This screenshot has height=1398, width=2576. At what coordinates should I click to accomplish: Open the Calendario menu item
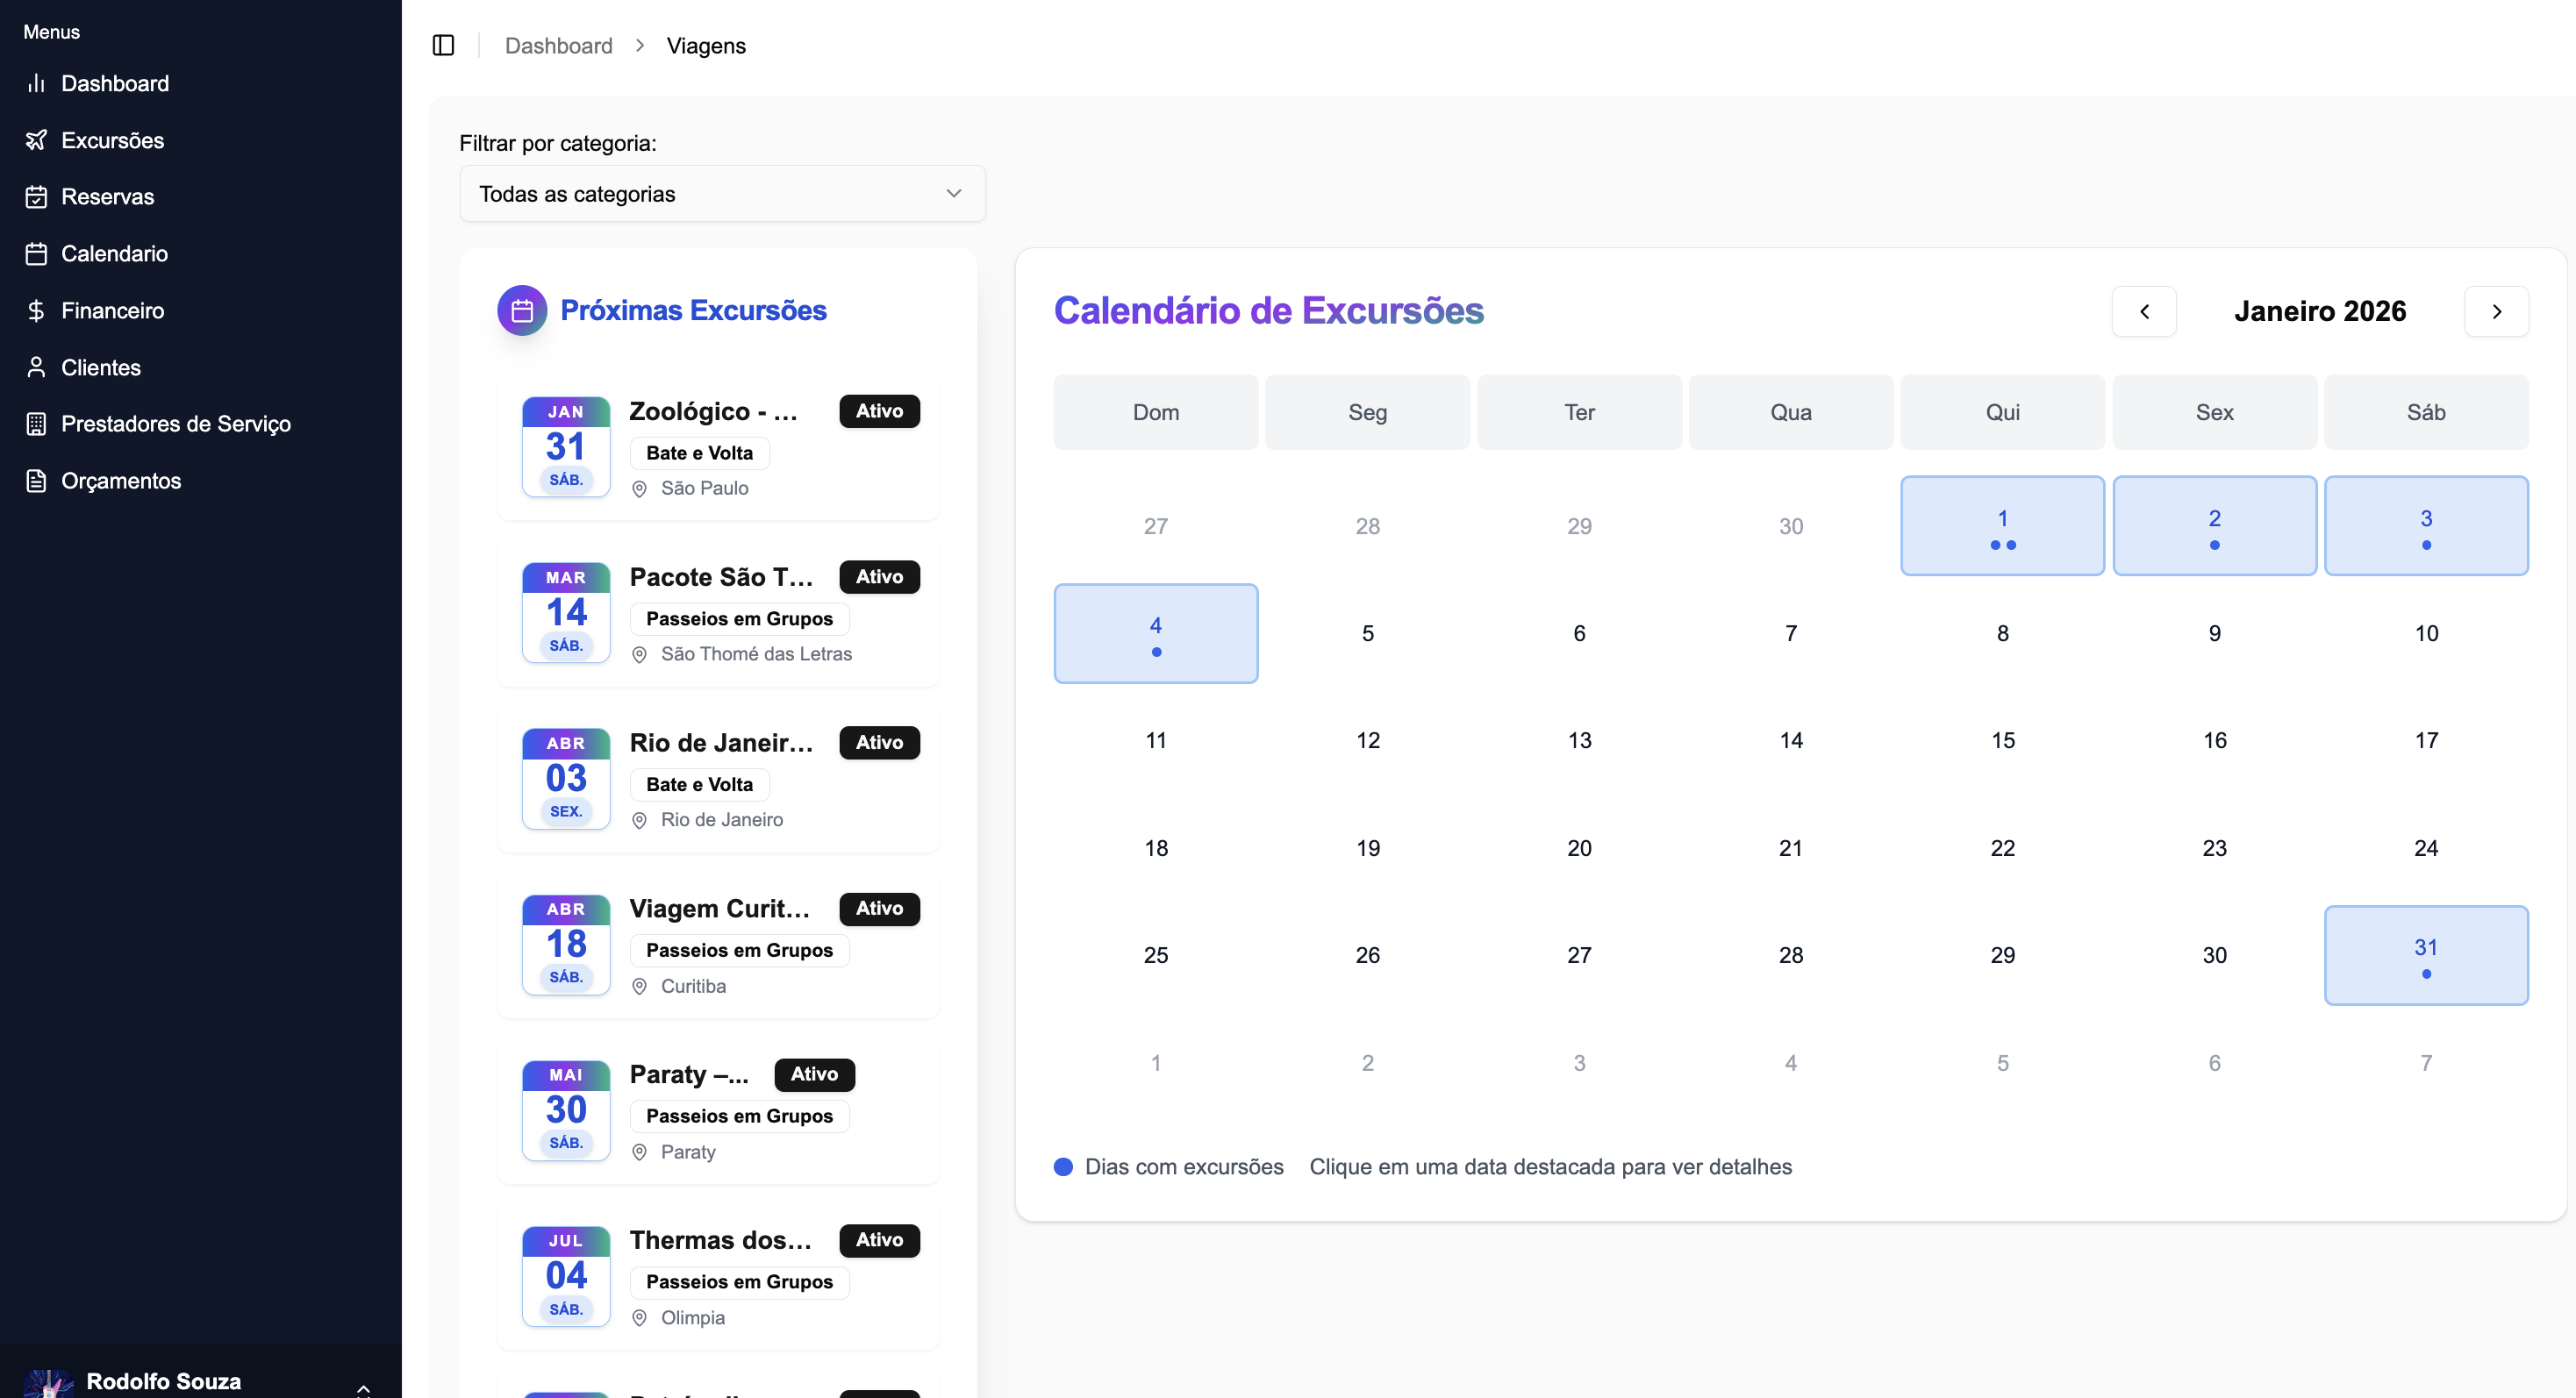(x=114, y=253)
